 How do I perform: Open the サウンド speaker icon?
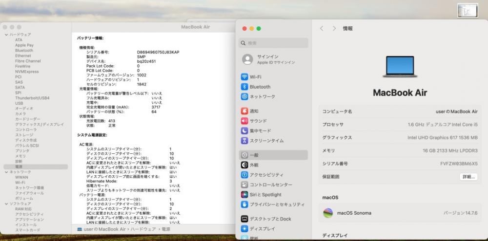click(x=244, y=121)
